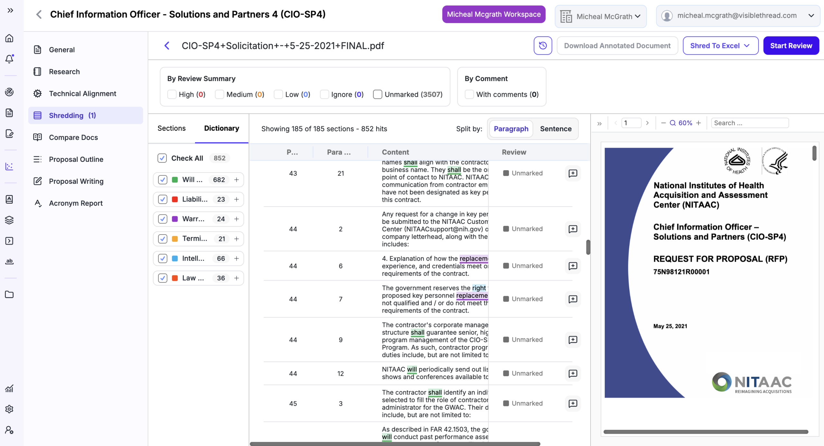Toggle the Medium review filter checkbox

point(220,94)
